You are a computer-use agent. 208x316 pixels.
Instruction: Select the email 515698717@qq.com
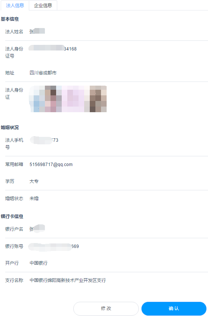51,165
